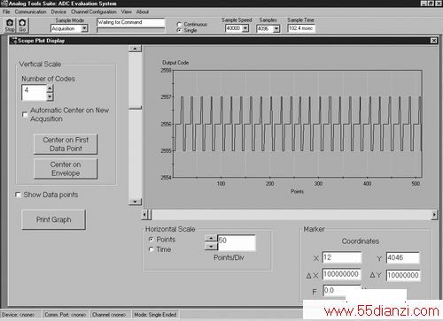The height and width of the screenshot is (321, 443).
Task: Open the Samples count dropdown
Action: click(x=276, y=28)
